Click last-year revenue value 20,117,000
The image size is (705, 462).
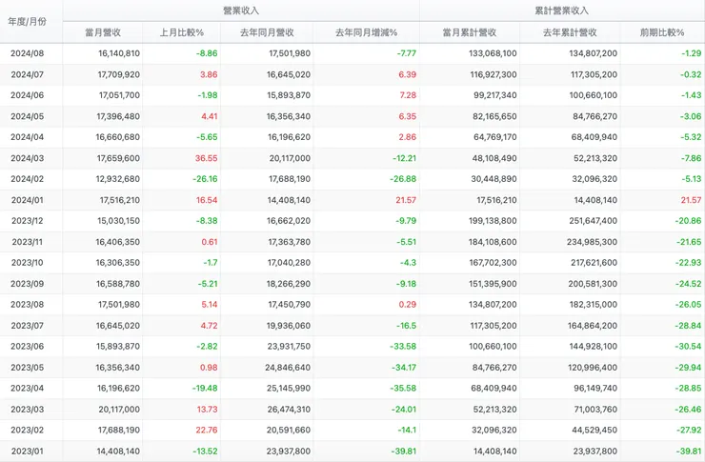pyautogui.click(x=290, y=158)
